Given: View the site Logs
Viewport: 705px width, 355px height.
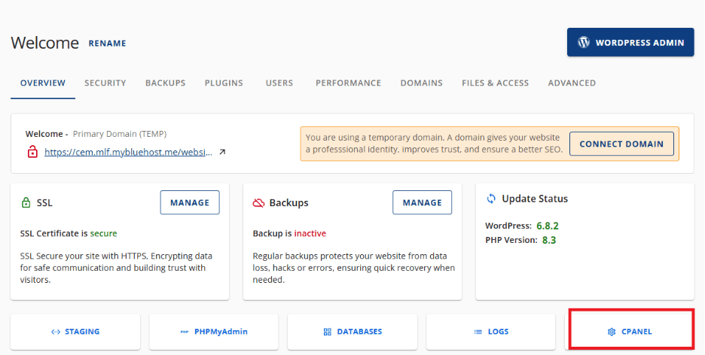Looking at the screenshot, I should [x=491, y=332].
